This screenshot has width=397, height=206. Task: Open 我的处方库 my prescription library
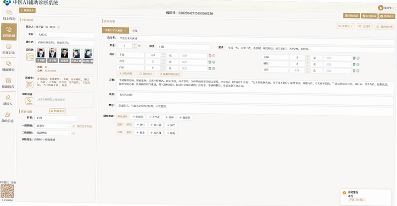pyautogui.click(x=385, y=27)
